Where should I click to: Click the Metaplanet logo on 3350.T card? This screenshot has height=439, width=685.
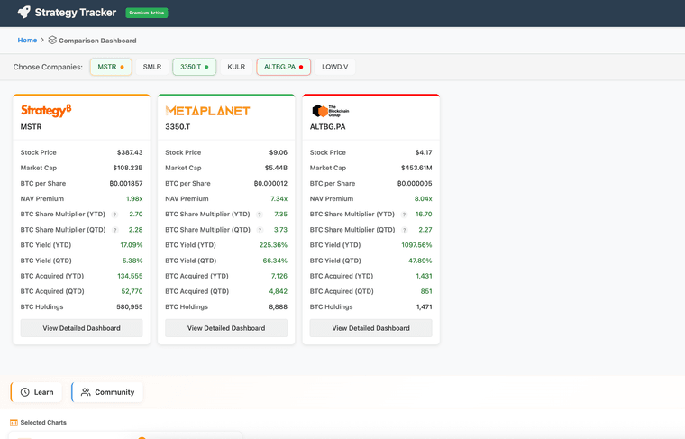point(207,111)
